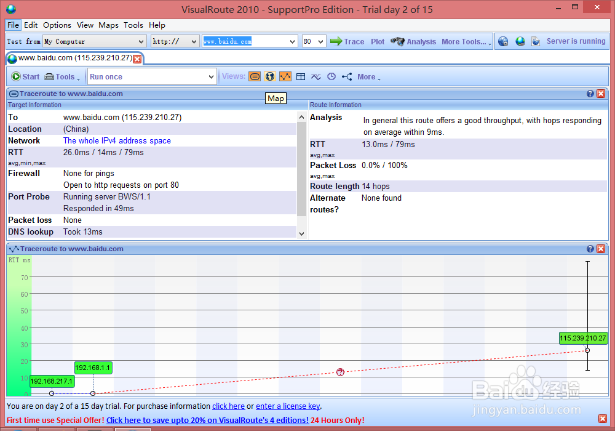The image size is (615, 431).
Task: Open the Help menu
Action: click(x=157, y=25)
